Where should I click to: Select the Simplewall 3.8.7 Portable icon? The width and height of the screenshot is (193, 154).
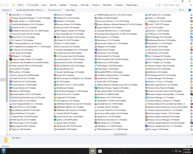[55, 98]
